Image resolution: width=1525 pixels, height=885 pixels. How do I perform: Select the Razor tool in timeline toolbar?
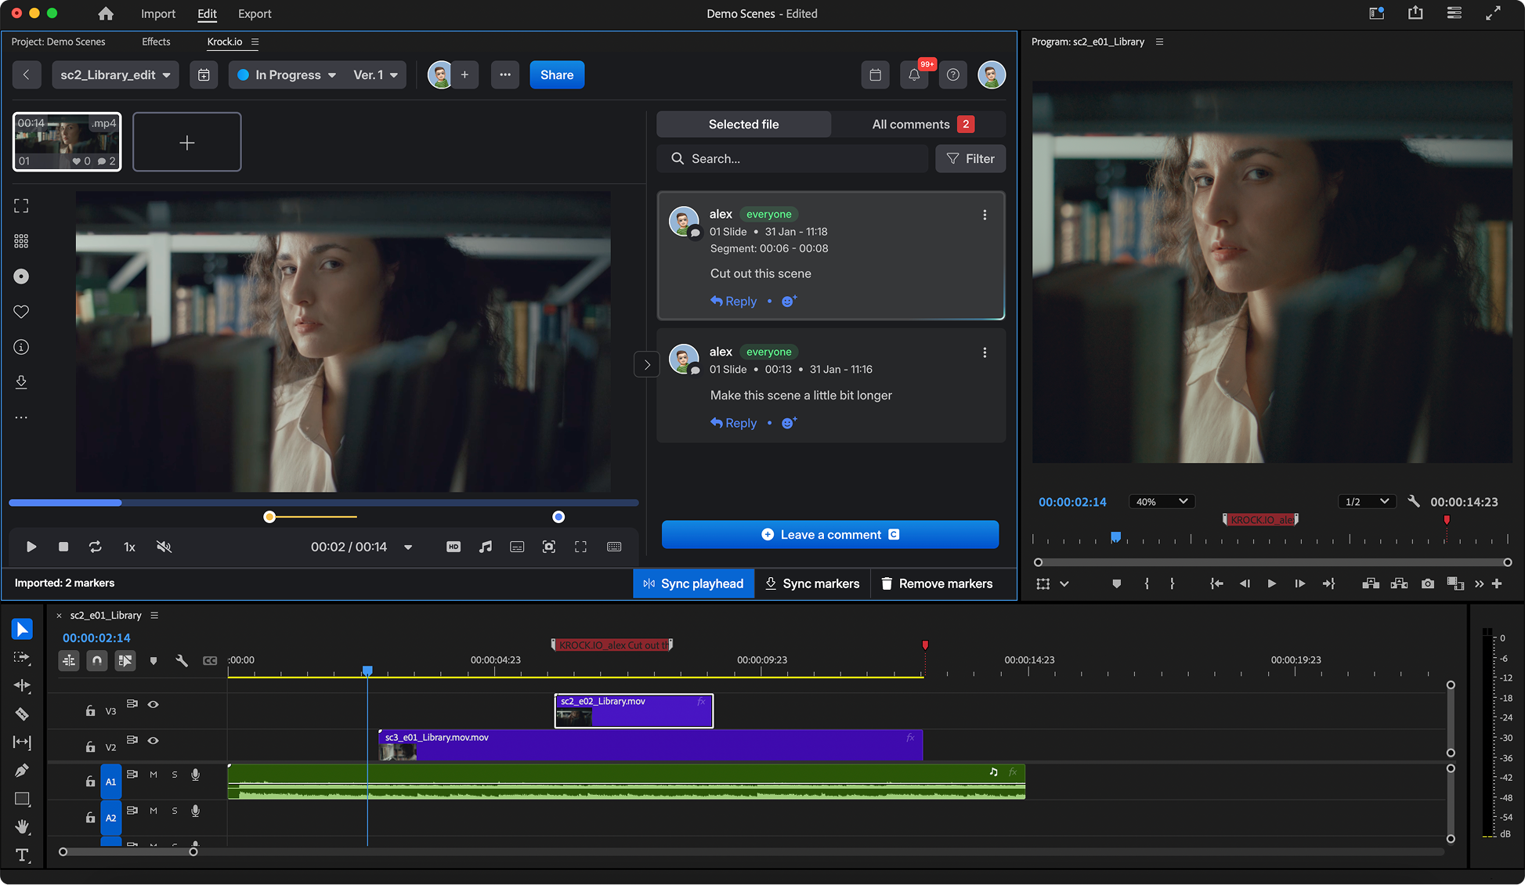tap(22, 713)
